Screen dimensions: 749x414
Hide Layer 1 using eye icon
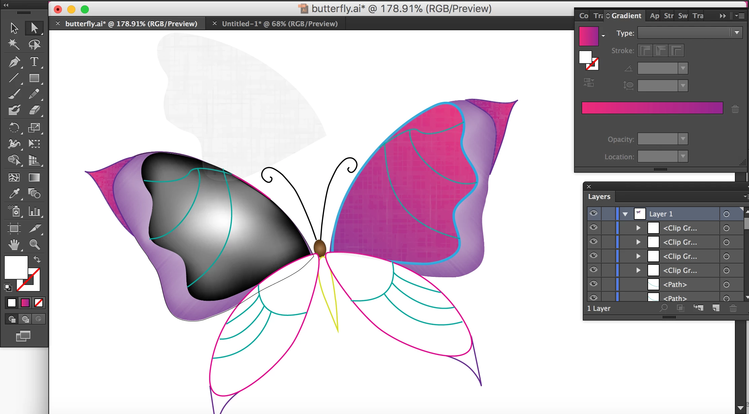pos(594,213)
